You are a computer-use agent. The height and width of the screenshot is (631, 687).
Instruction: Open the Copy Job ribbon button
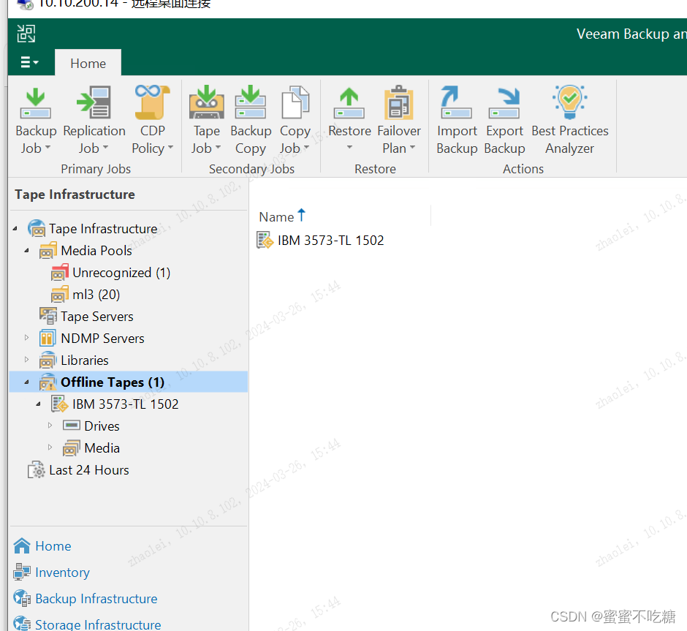click(x=295, y=120)
